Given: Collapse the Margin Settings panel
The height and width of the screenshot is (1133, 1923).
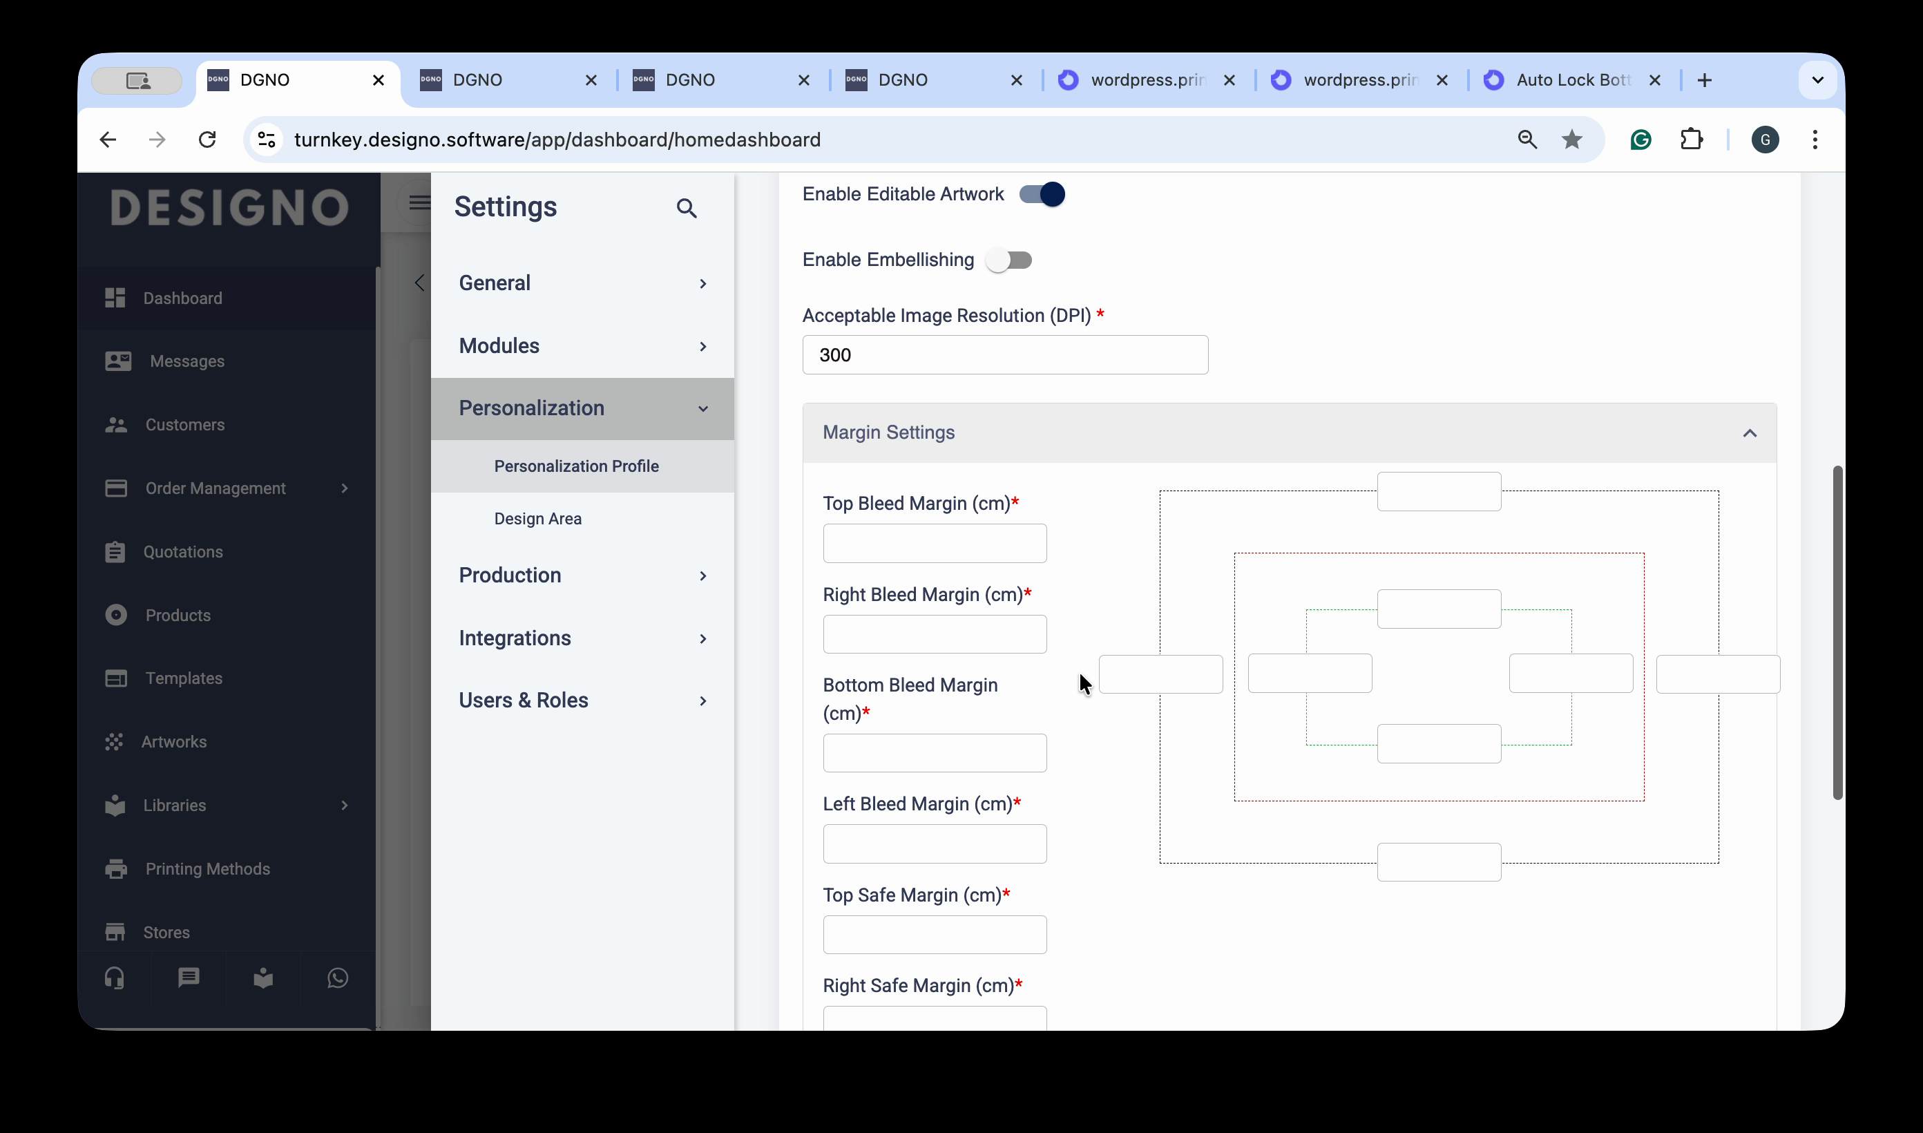Looking at the screenshot, I should click(x=1749, y=433).
